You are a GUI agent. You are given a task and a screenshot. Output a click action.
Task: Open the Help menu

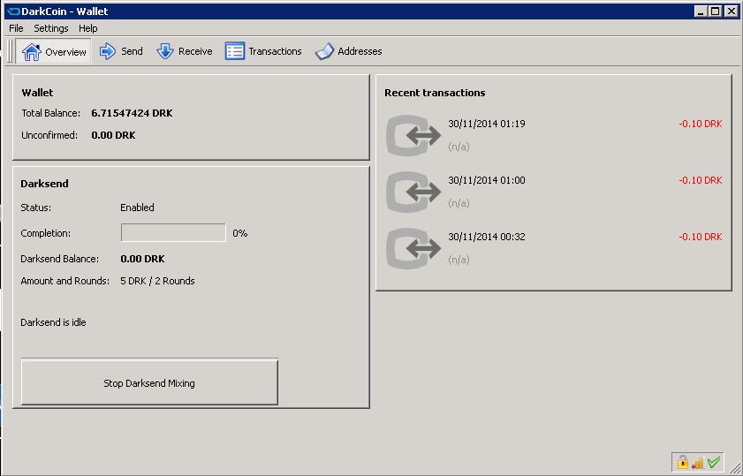tap(88, 28)
